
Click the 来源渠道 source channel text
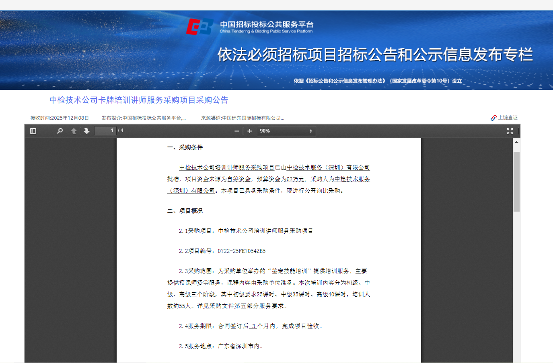(243, 118)
